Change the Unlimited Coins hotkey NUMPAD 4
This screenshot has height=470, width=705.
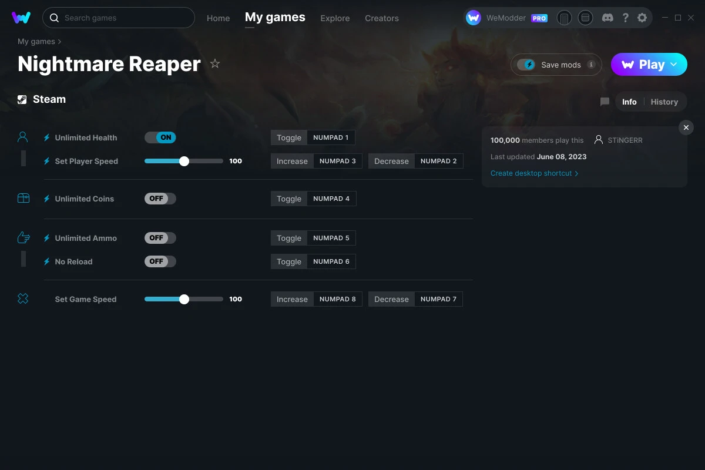[x=331, y=199]
